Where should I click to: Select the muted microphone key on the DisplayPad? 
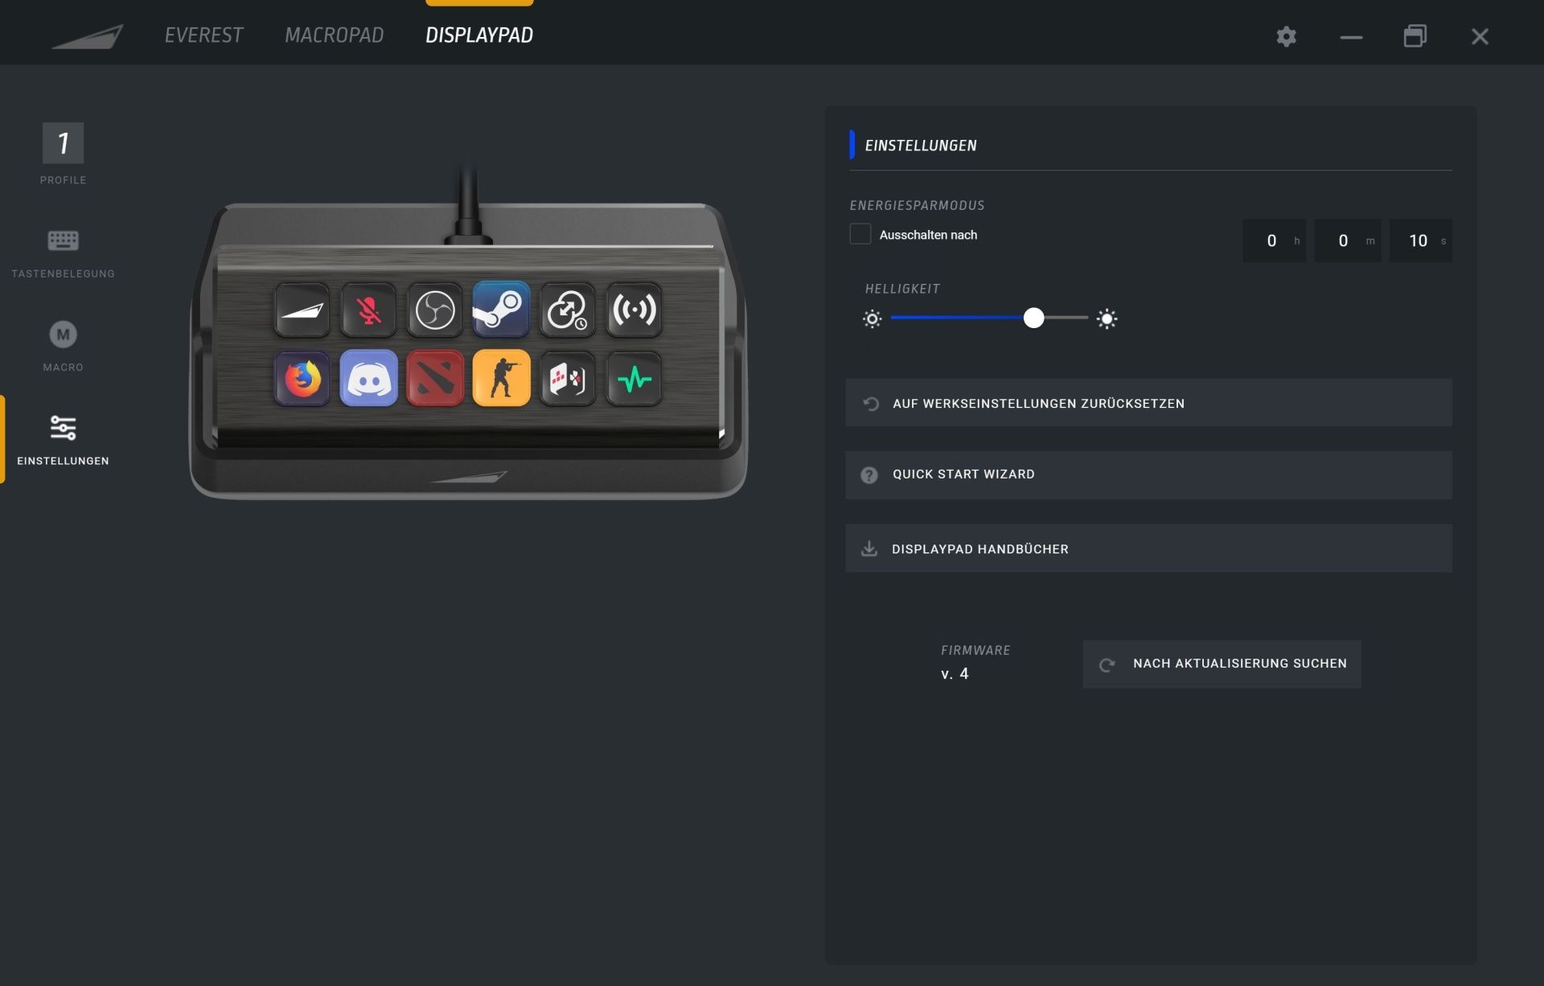tap(368, 310)
